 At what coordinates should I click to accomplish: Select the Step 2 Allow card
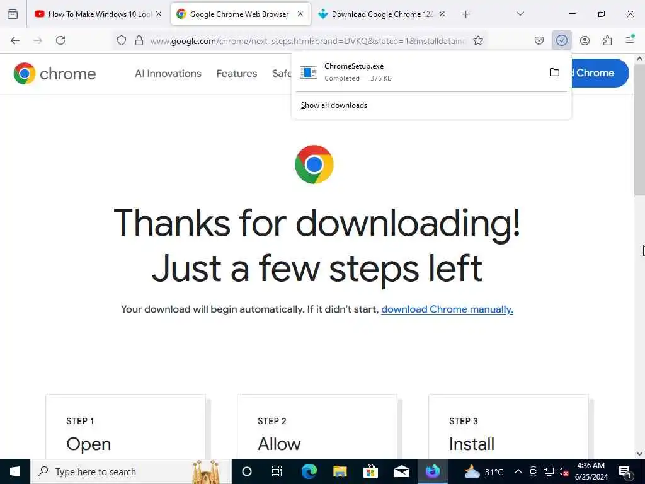coord(317,427)
